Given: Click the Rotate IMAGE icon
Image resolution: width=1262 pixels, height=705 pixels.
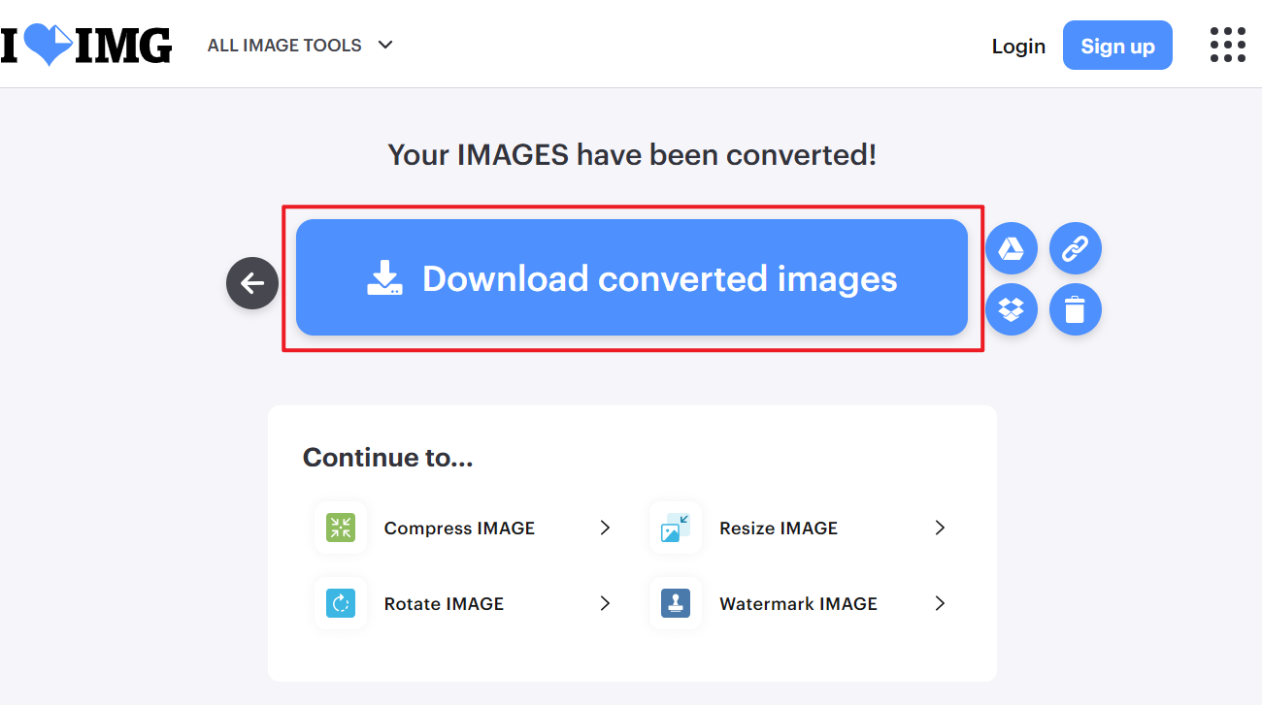Looking at the screenshot, I should pyautogui.click(x=341, y=603).
